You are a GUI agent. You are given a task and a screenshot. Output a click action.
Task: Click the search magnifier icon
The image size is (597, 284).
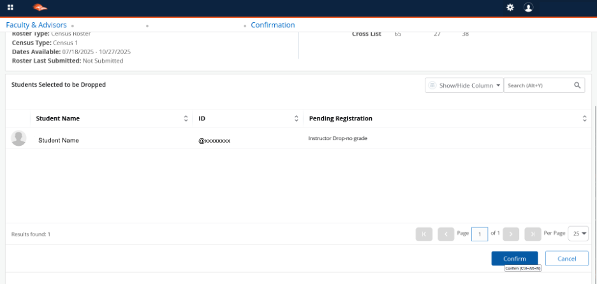(577, 85)
